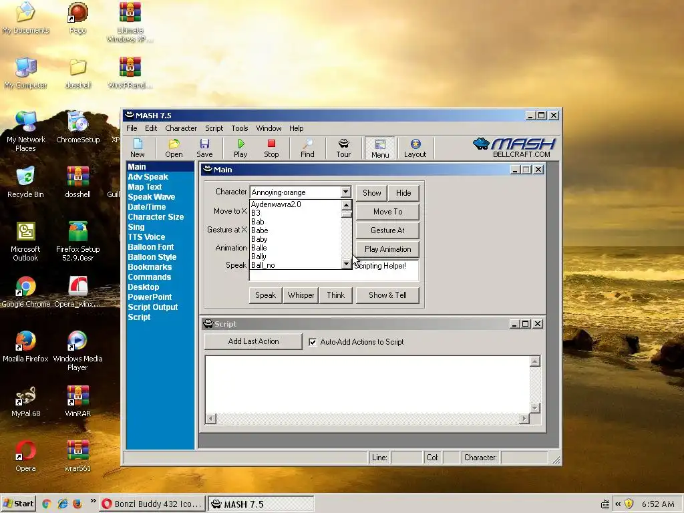Click the Chrome quick launch icon
The width and height of the screenshot is (684, 513).
tap(46, 504)
